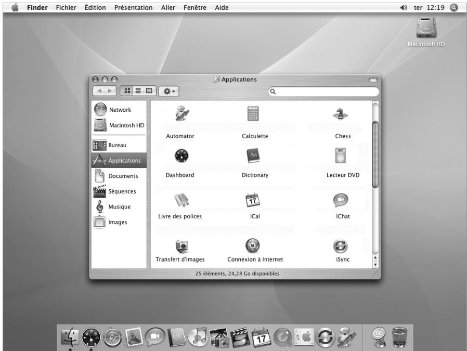Click the scroll down arrow

pyautogui.click(x=375, y=265)
